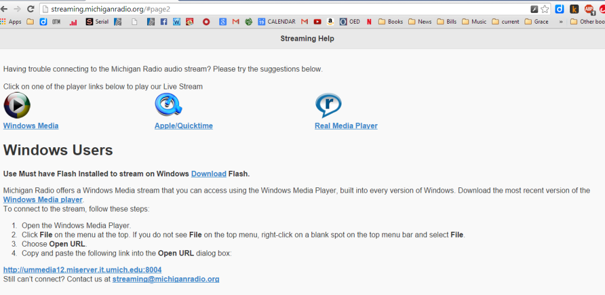Screen dimensions: 605x295
Task: Reload the page with the refresh icon
Action: 31,9
